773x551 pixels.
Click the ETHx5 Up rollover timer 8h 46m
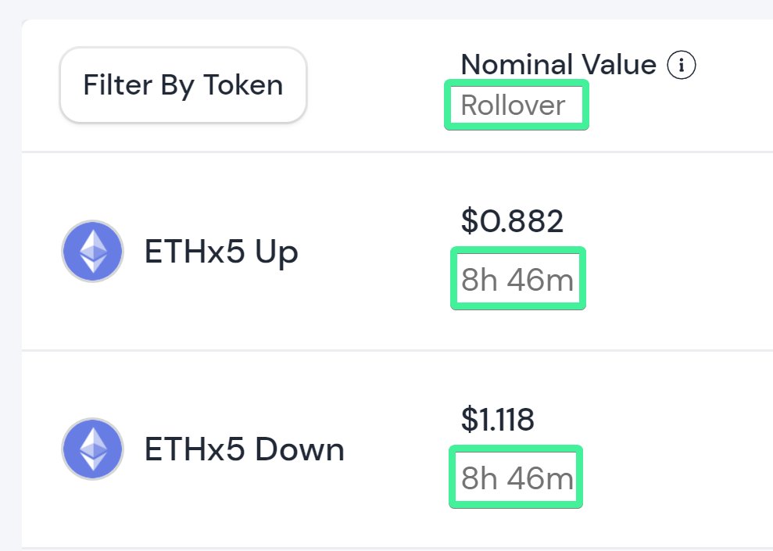coord(517,280)
